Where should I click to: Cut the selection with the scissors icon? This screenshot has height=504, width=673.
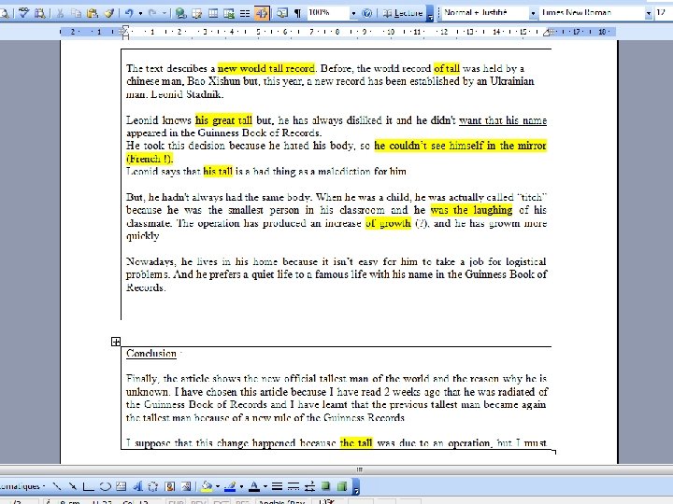pos(61,13)
